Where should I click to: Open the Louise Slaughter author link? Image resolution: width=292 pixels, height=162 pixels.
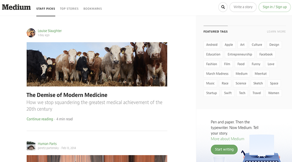click(50, 31)
